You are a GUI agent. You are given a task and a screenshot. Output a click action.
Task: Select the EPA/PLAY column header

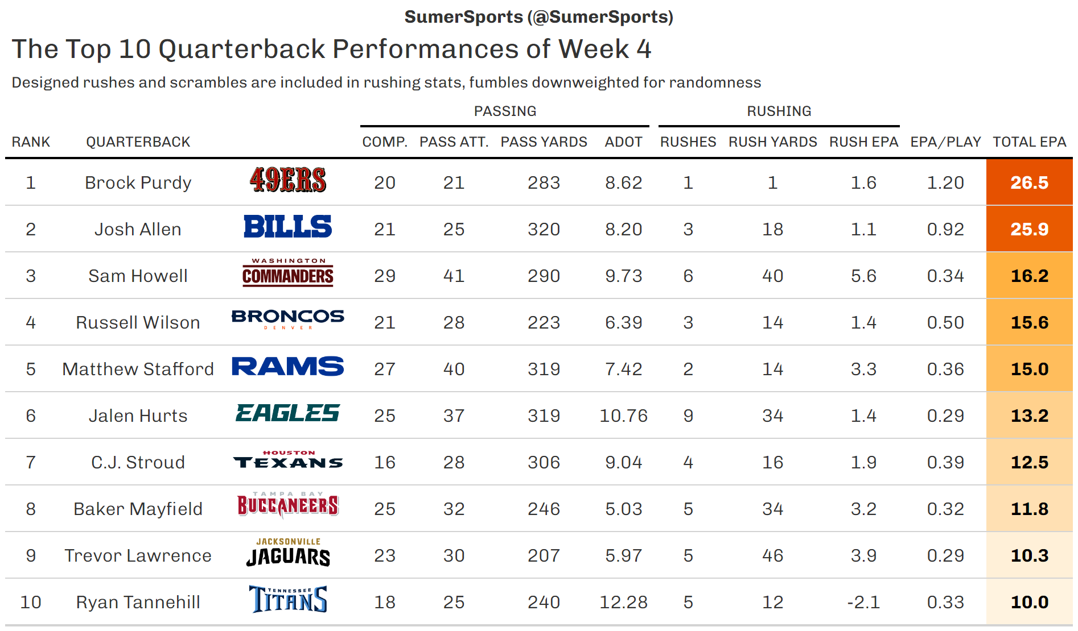click(945, 142)
